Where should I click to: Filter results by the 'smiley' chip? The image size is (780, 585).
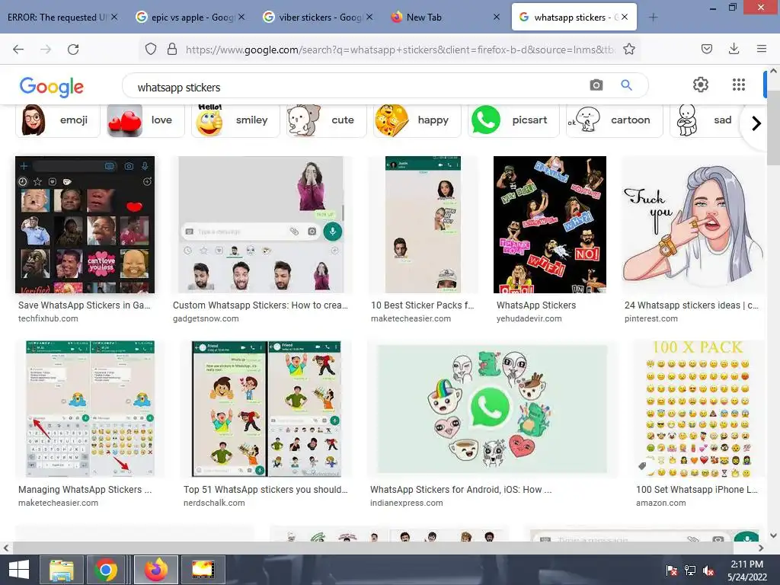click(235, 120)
